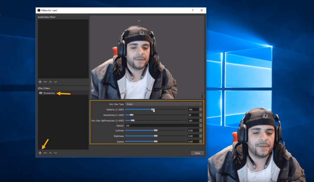The height and width of the screenshot is (182, 314).
Task: Remove the selected audio/video filter
Action: 45,81
